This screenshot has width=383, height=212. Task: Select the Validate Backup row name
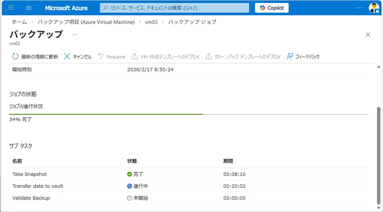pyautogui.click(x=31, y=198)
